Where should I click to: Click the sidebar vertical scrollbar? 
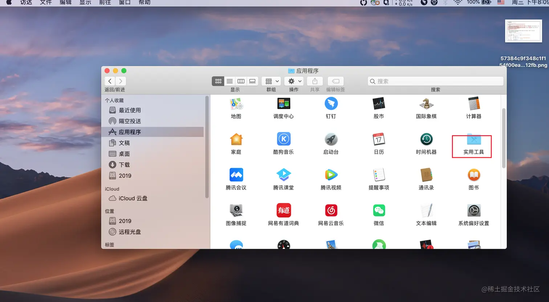coord(207,147)
